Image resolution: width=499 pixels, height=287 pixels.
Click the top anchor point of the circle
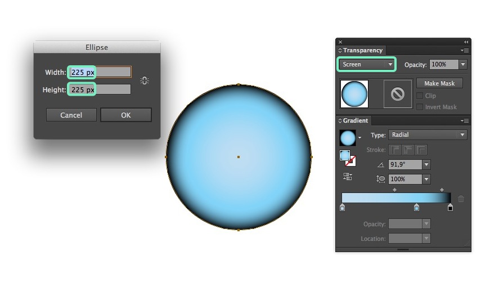point(239,84)
